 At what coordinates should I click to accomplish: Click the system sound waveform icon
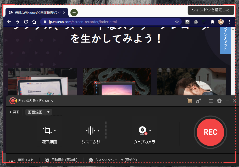(91, 130)
